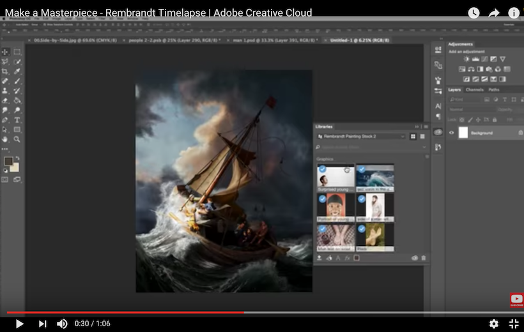Add a Curves adjustment

coord(484,59)
